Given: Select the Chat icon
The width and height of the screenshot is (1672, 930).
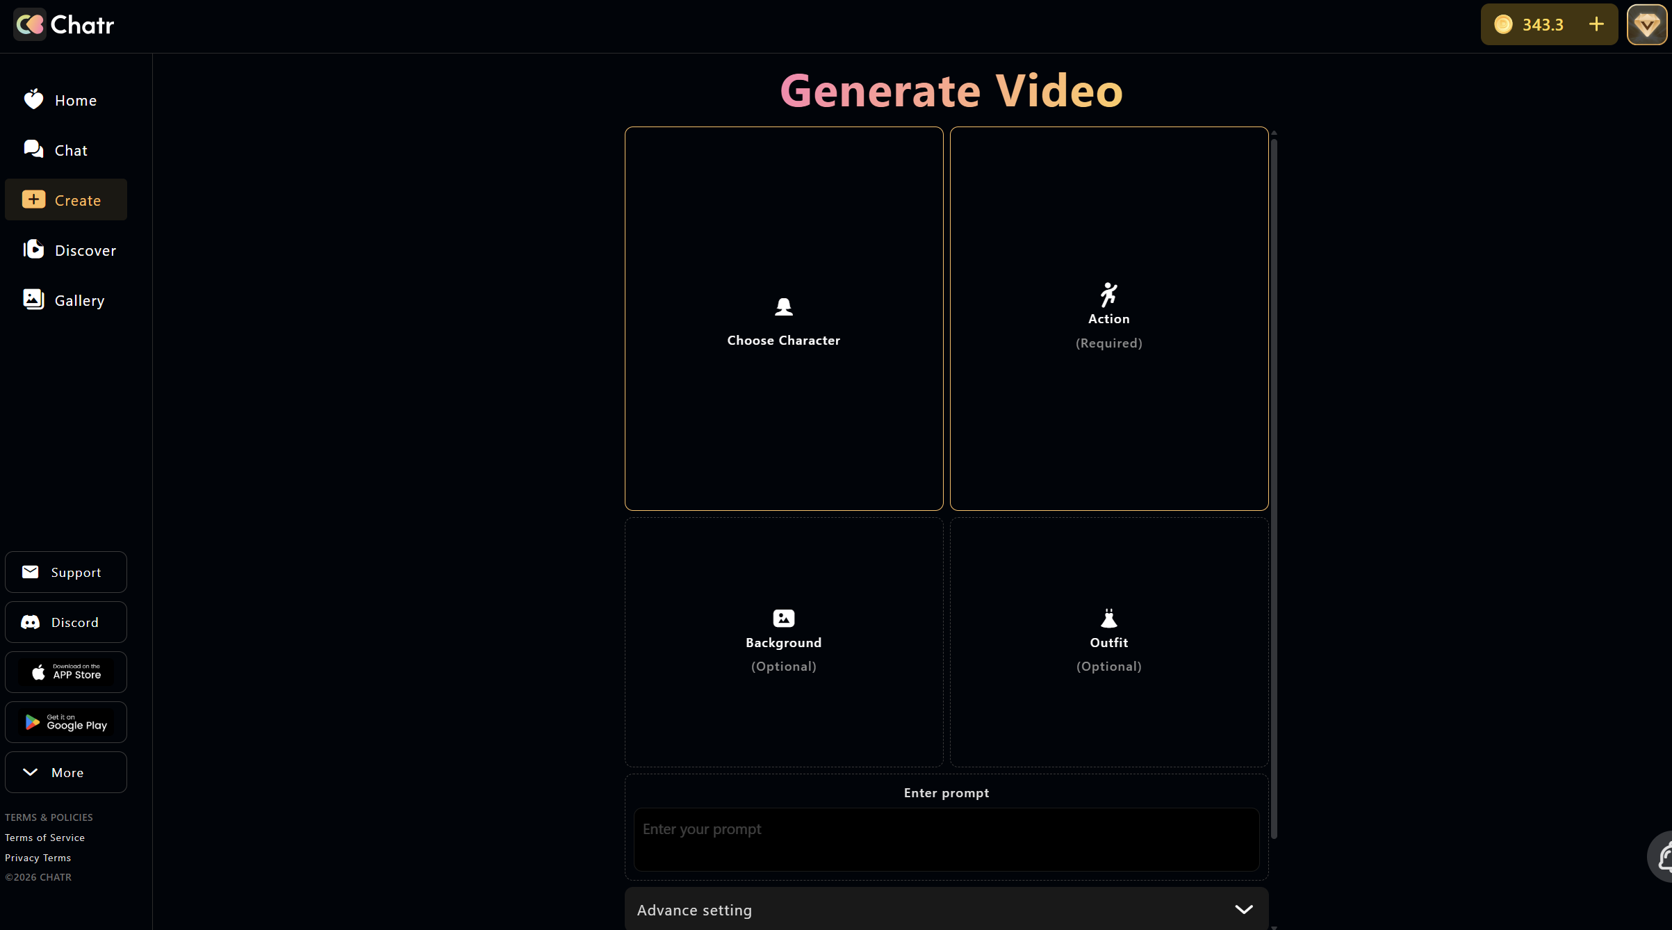Looking at the screenshot, I should pos(33,149).
